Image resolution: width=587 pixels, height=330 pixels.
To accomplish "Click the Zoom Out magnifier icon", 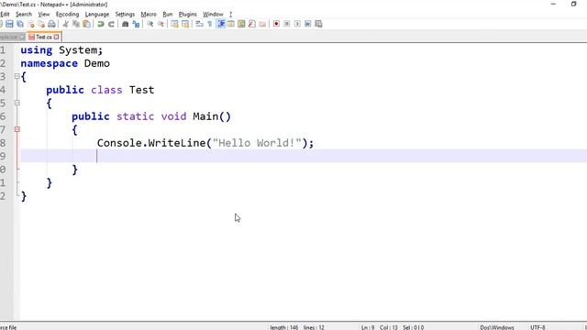I will 161,24.
